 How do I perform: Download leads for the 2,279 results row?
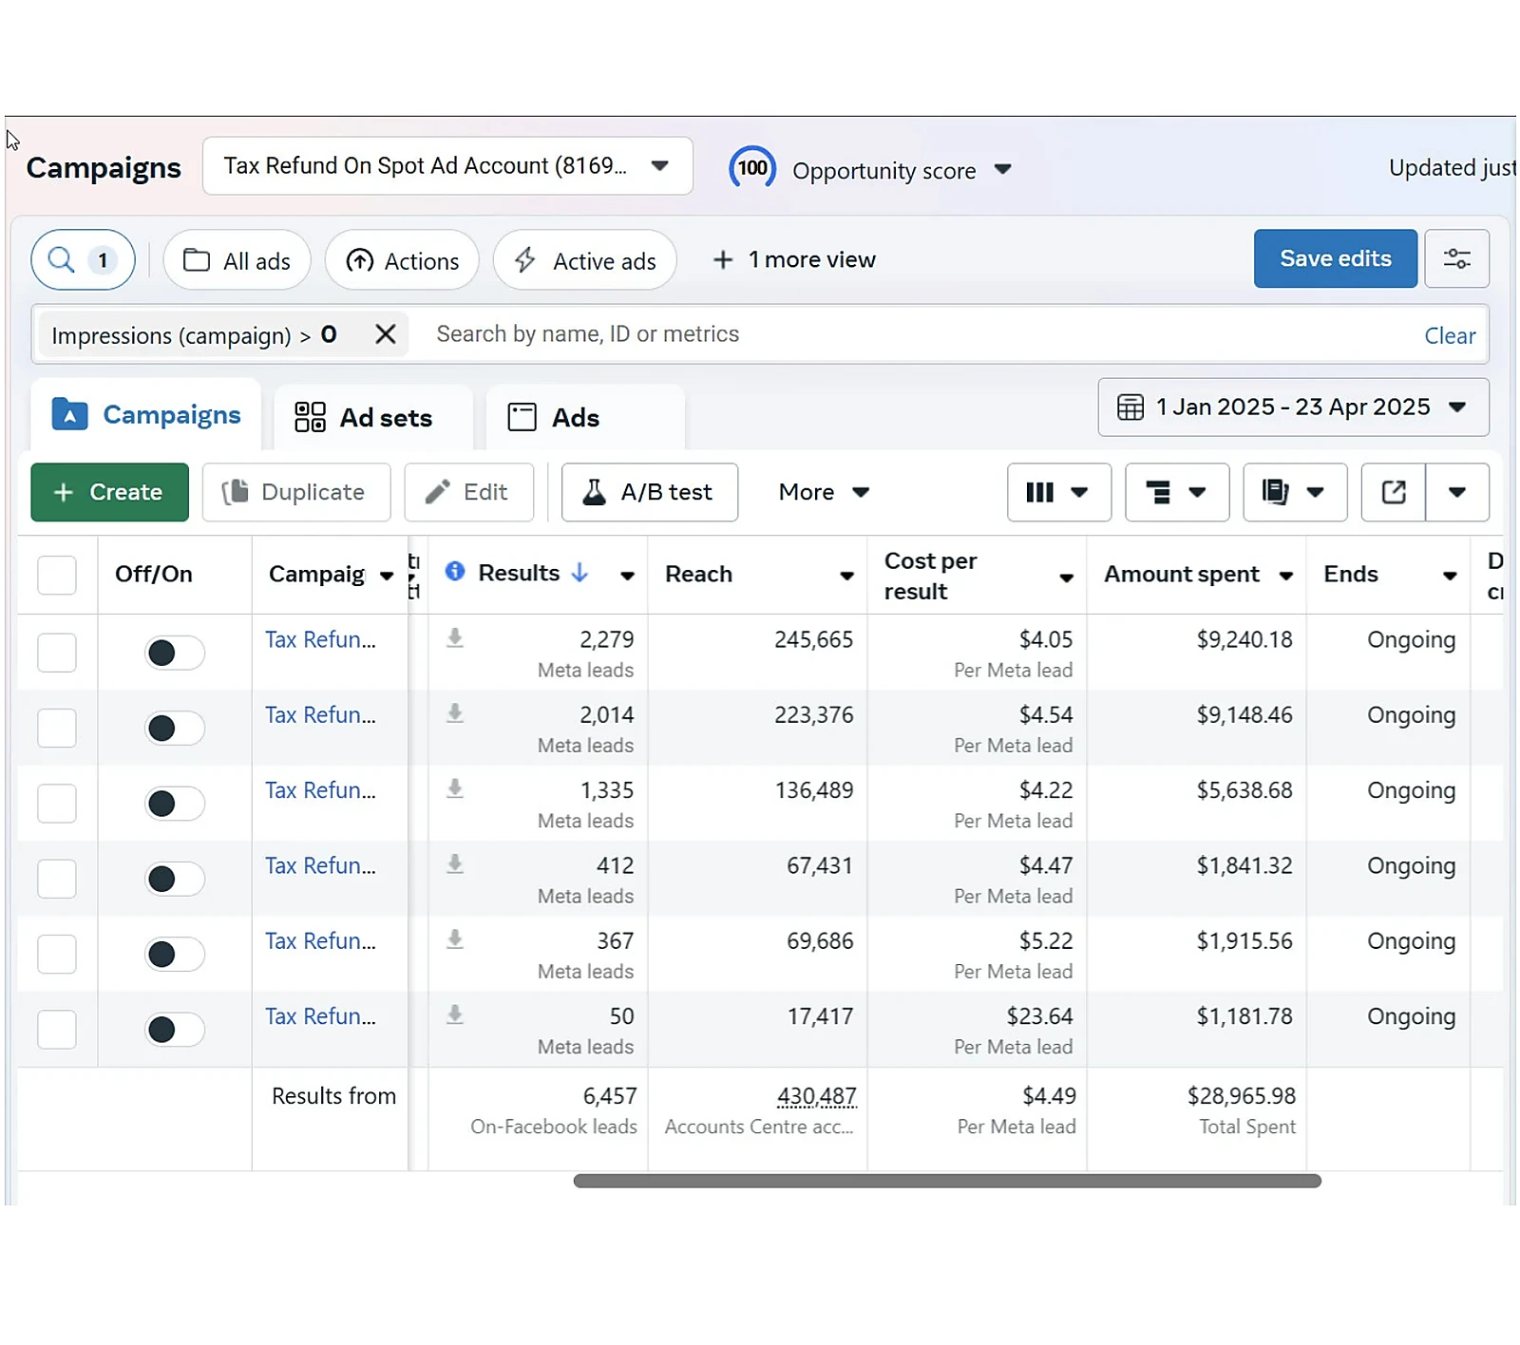click(x=455, y=637)
